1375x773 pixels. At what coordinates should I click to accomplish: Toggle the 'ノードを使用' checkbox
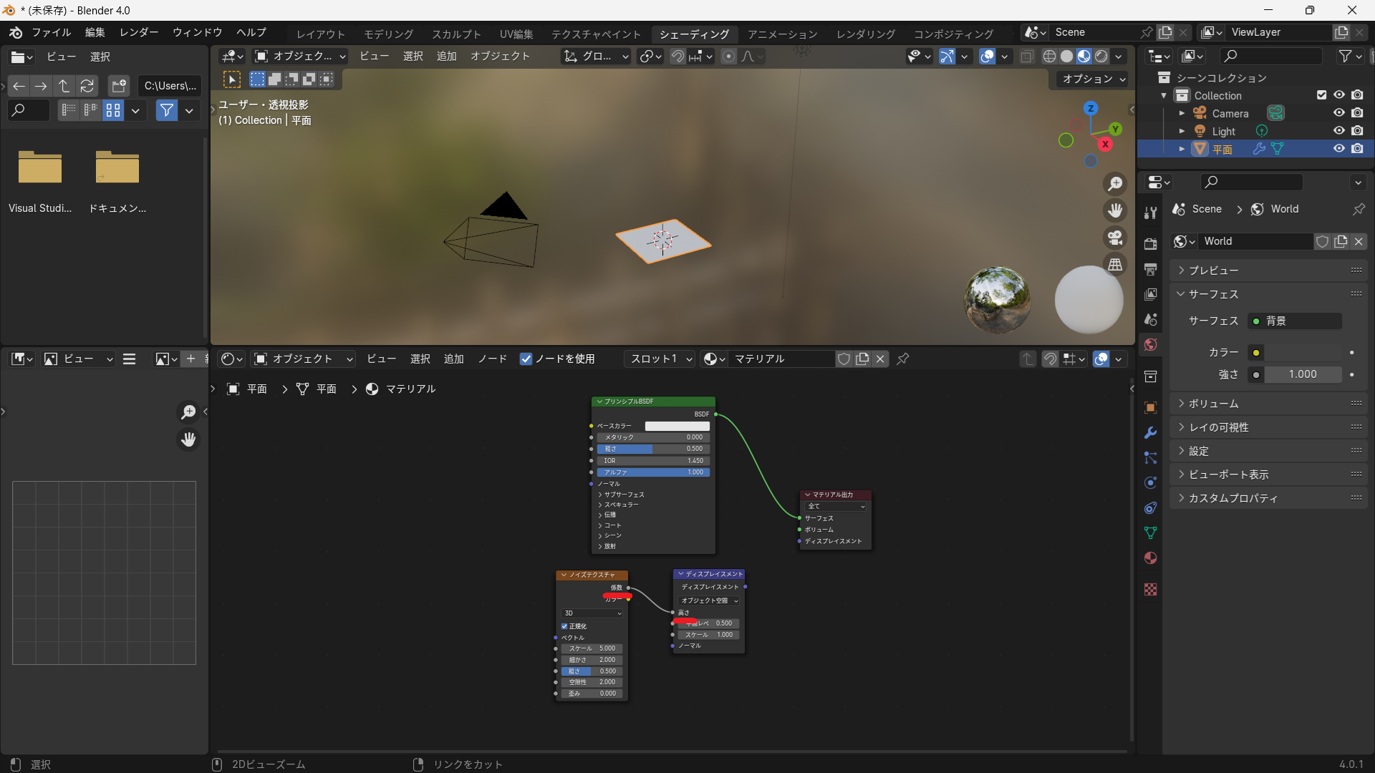pos(526,359)
